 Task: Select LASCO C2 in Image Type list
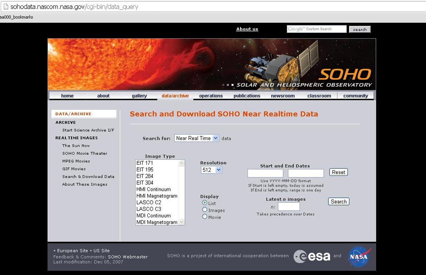point(157,203)
